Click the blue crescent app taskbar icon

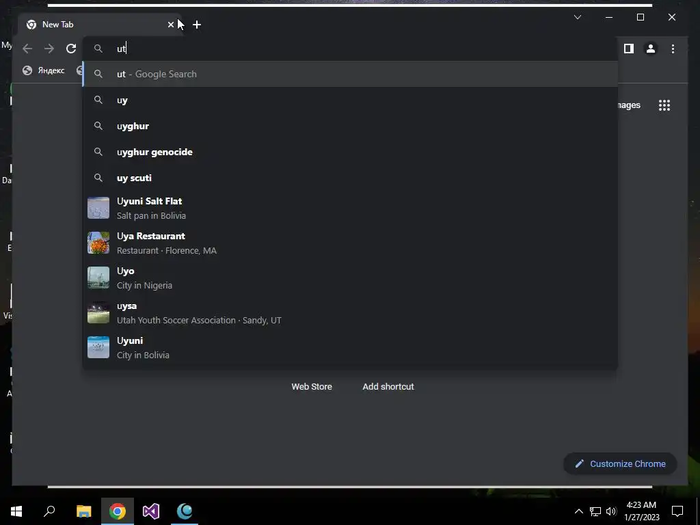pyautogui.click(x=185, y=511)
